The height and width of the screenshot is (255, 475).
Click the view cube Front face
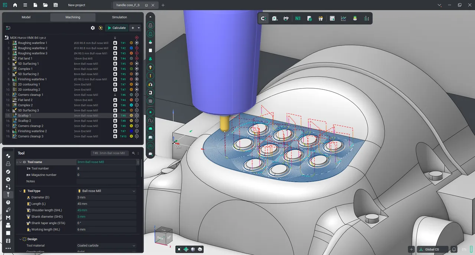160,238
